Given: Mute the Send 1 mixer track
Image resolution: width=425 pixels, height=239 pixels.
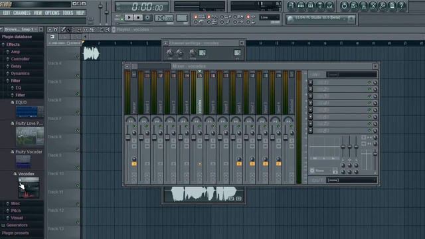Looking at the screenshot, I should click(239, 126).
